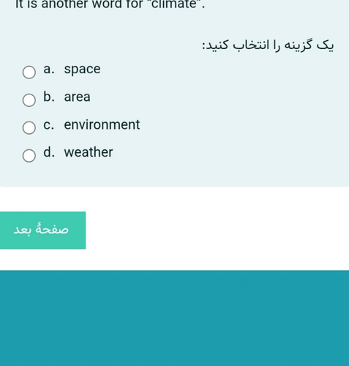Mark the environment radio button

coord(29,127)
